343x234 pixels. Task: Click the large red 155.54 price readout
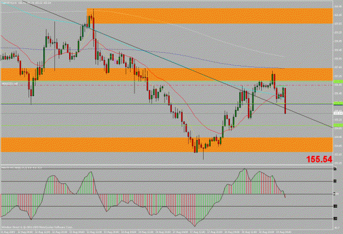click(x=319, y=159)
